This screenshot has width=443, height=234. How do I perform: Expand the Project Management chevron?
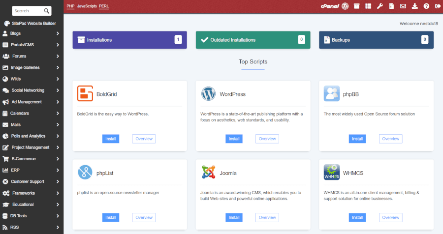tap(58, 147)
